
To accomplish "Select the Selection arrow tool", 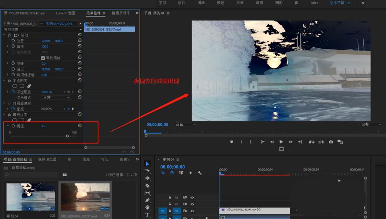I will 147,164.
